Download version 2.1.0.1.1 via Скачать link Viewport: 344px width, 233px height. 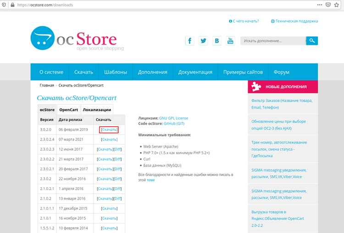click(x=109, y=208)
